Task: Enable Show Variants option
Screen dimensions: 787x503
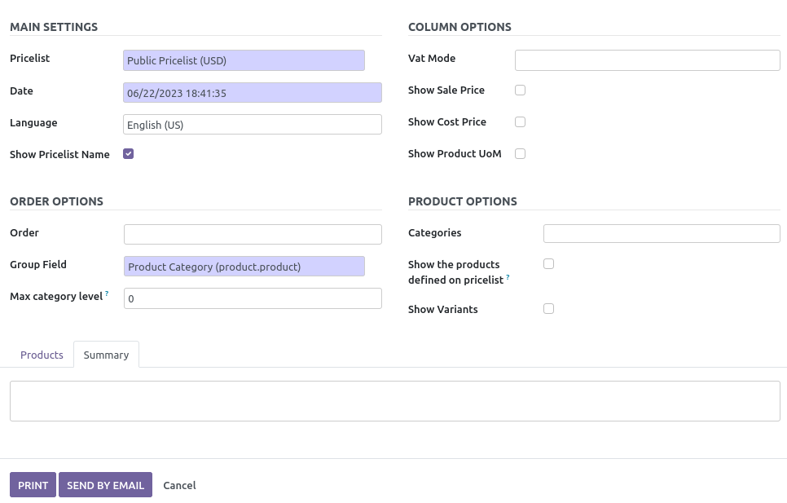Action: (x=548, y=308)
